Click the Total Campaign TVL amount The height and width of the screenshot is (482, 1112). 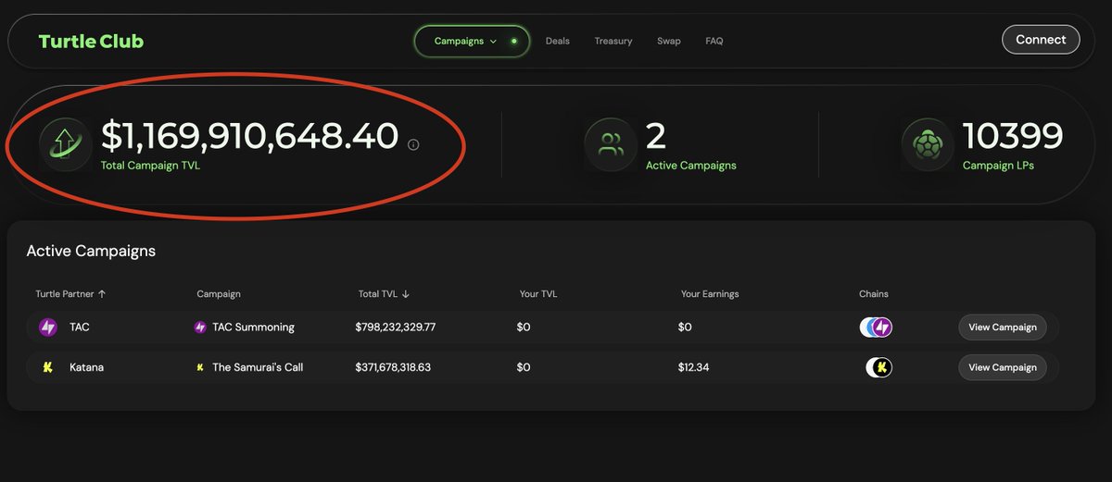pos(250,136)
